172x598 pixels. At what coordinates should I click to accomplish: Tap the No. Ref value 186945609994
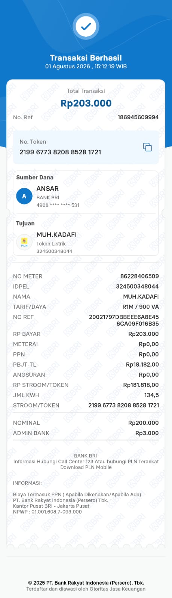click(x=138, y=117)
